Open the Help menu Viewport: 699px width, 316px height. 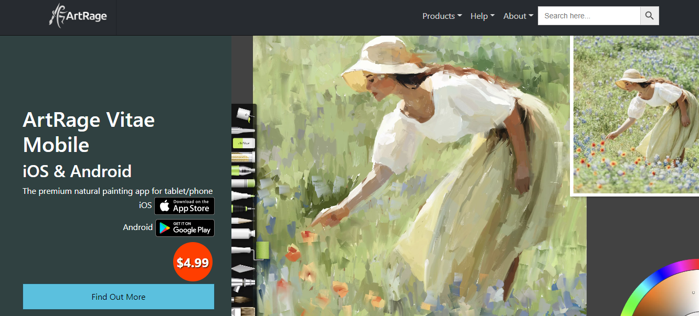[x=482, y=16]
